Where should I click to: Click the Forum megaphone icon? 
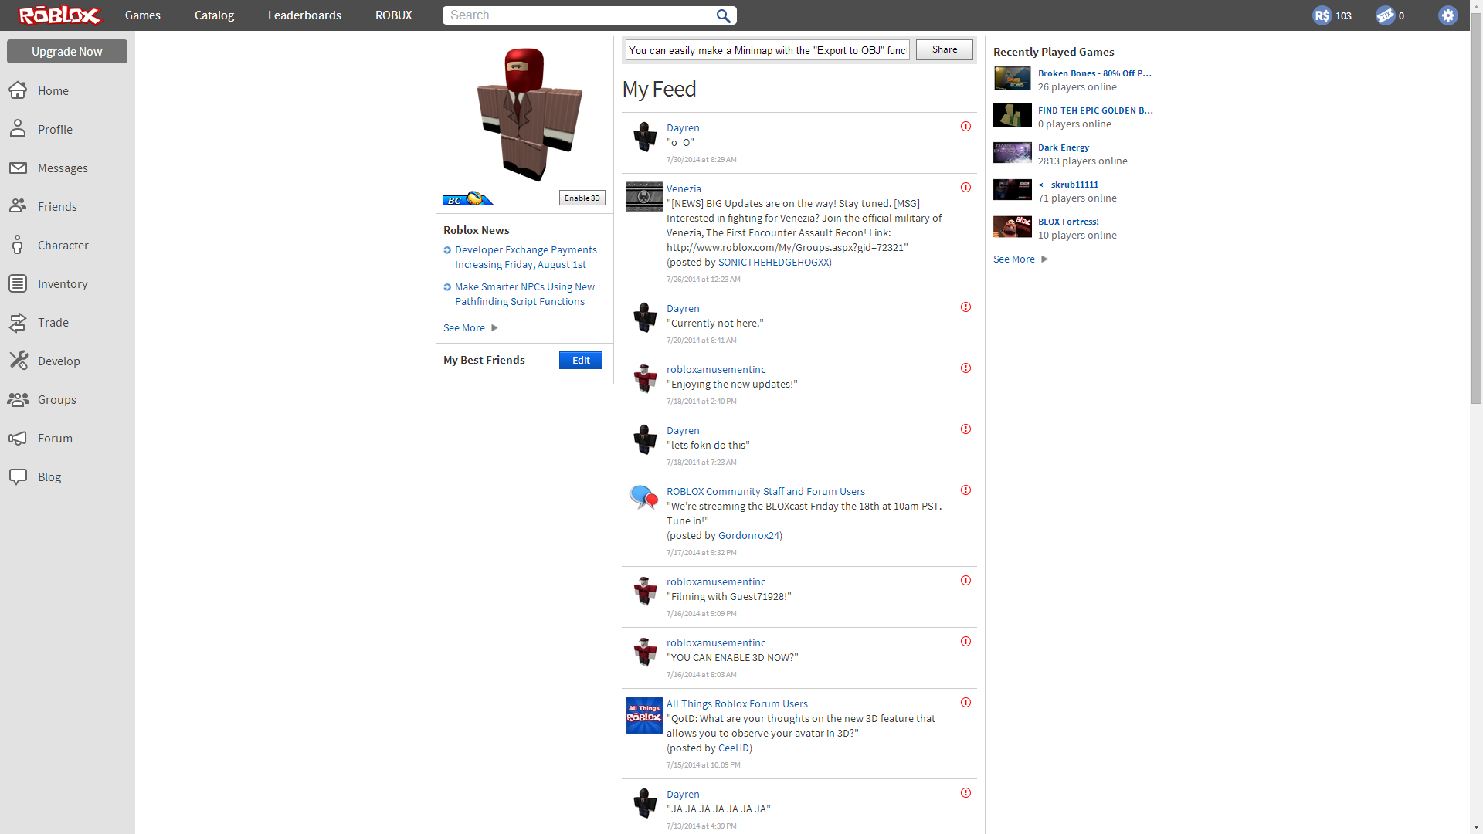point(18,438)
